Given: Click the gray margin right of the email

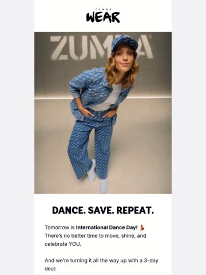Looking at the screenshot, I should click(x=189, y=137).
